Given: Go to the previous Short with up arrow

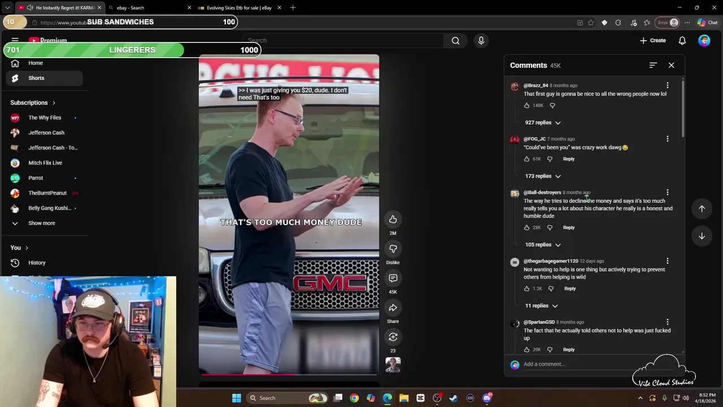Looking at the screenshot, I should click(702, 209).
